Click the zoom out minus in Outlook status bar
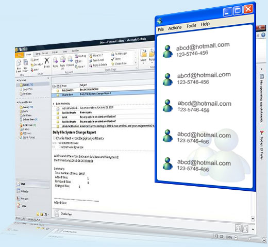 236,238
